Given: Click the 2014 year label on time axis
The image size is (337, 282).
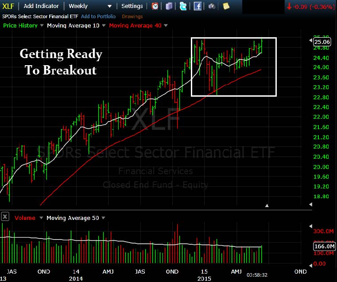Looking at the screenshot, I should [76, 278].
